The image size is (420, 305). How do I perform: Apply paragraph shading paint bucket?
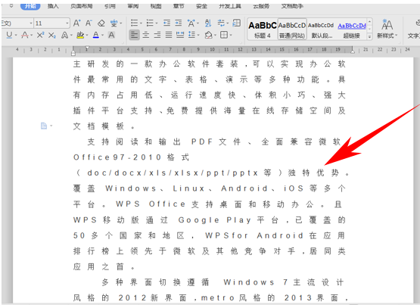(208, 35)
